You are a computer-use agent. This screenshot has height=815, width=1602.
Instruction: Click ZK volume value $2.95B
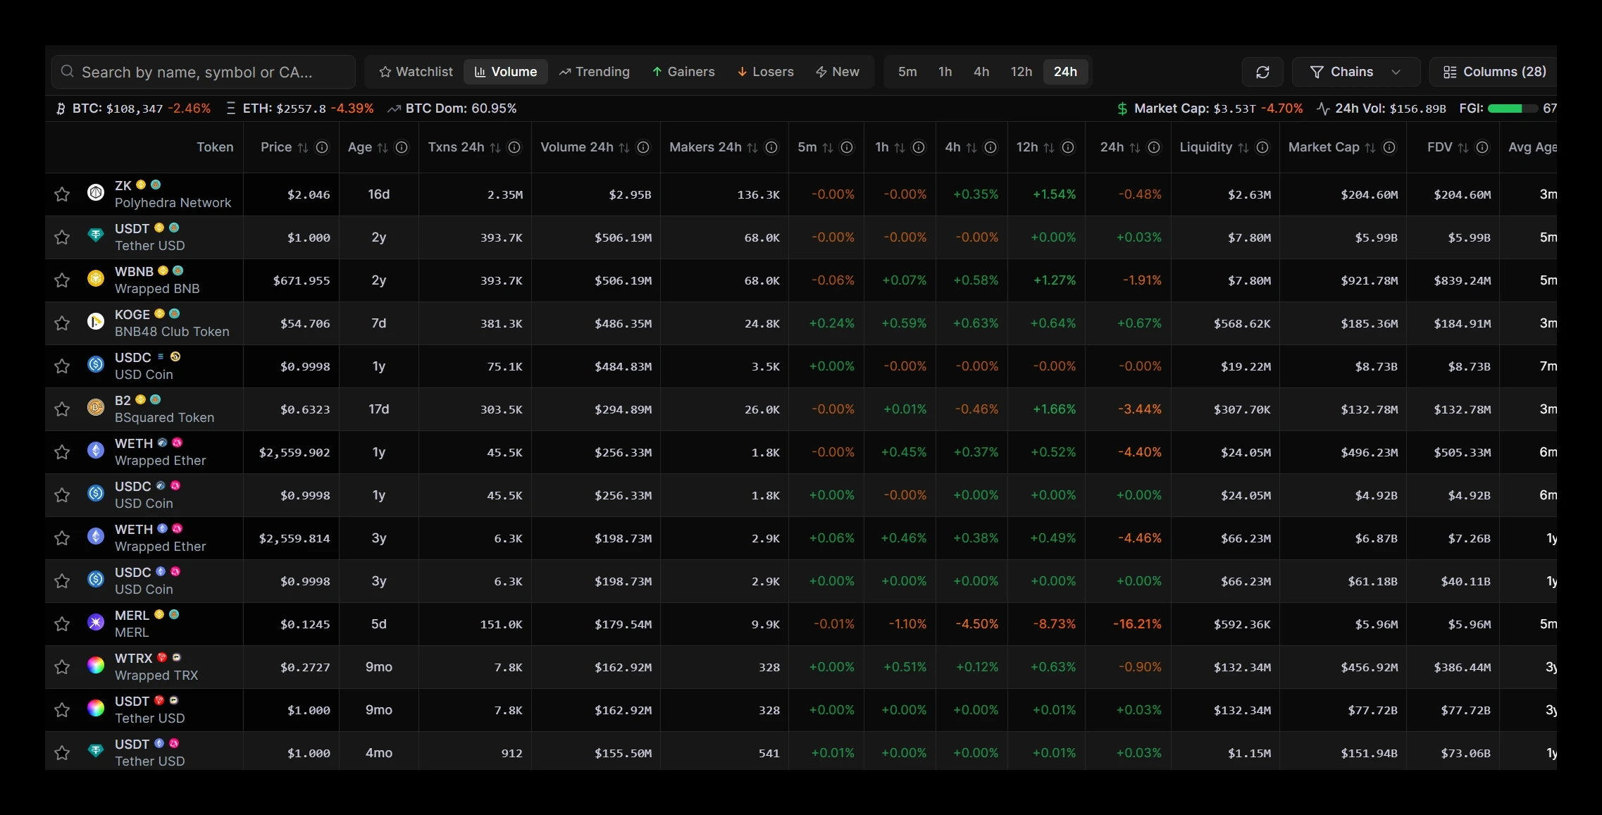630,194
